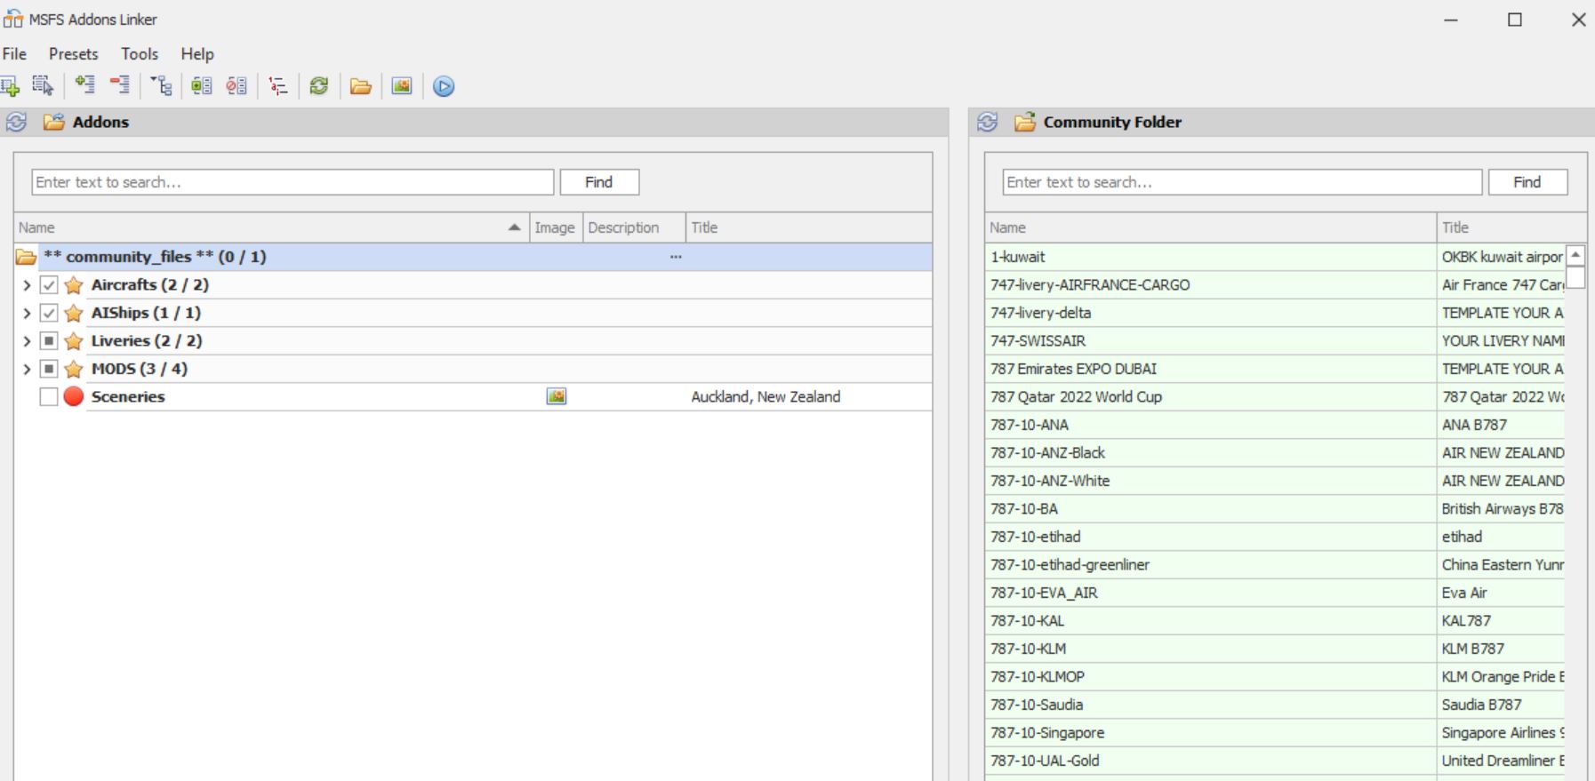Click the green refresh toolbar icon
The image size is (1595, 781).
tap(319, 86)
